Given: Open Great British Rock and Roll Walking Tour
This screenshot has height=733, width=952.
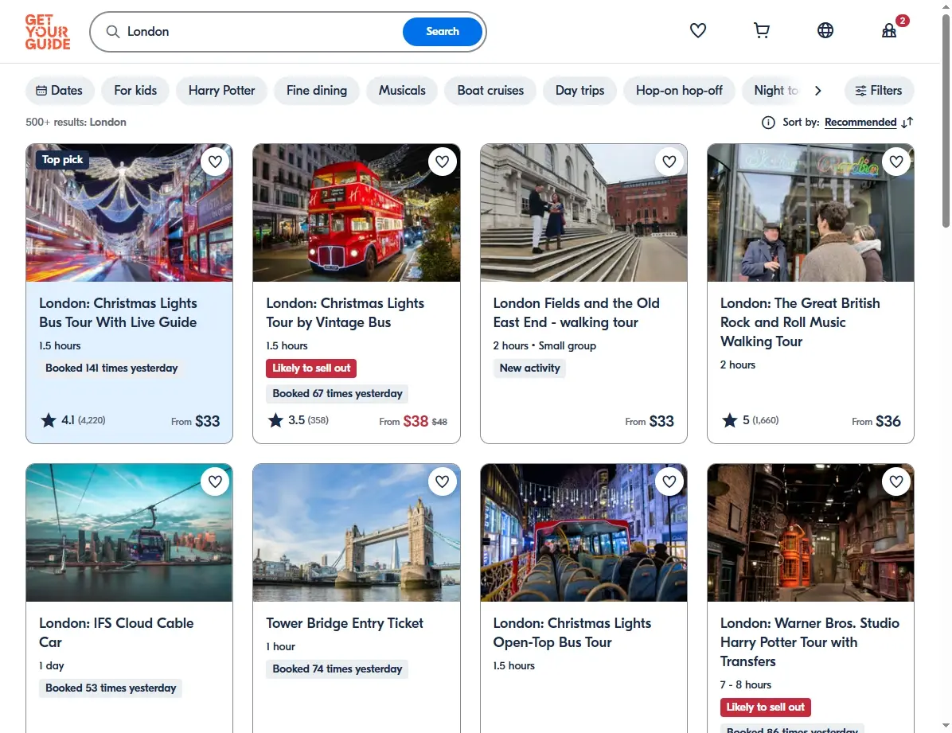Looking at the screenshot, I should coord(800,322).
